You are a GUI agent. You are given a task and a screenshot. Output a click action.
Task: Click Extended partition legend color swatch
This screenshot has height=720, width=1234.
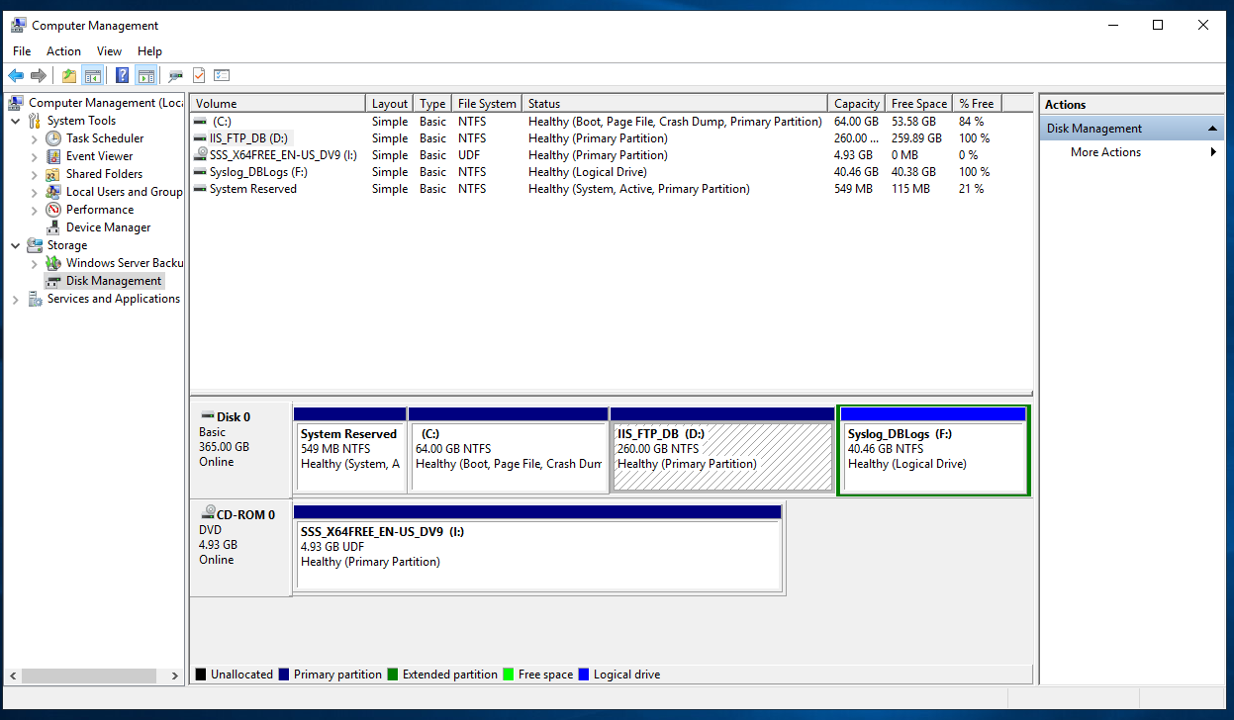[x=393, y=675]
